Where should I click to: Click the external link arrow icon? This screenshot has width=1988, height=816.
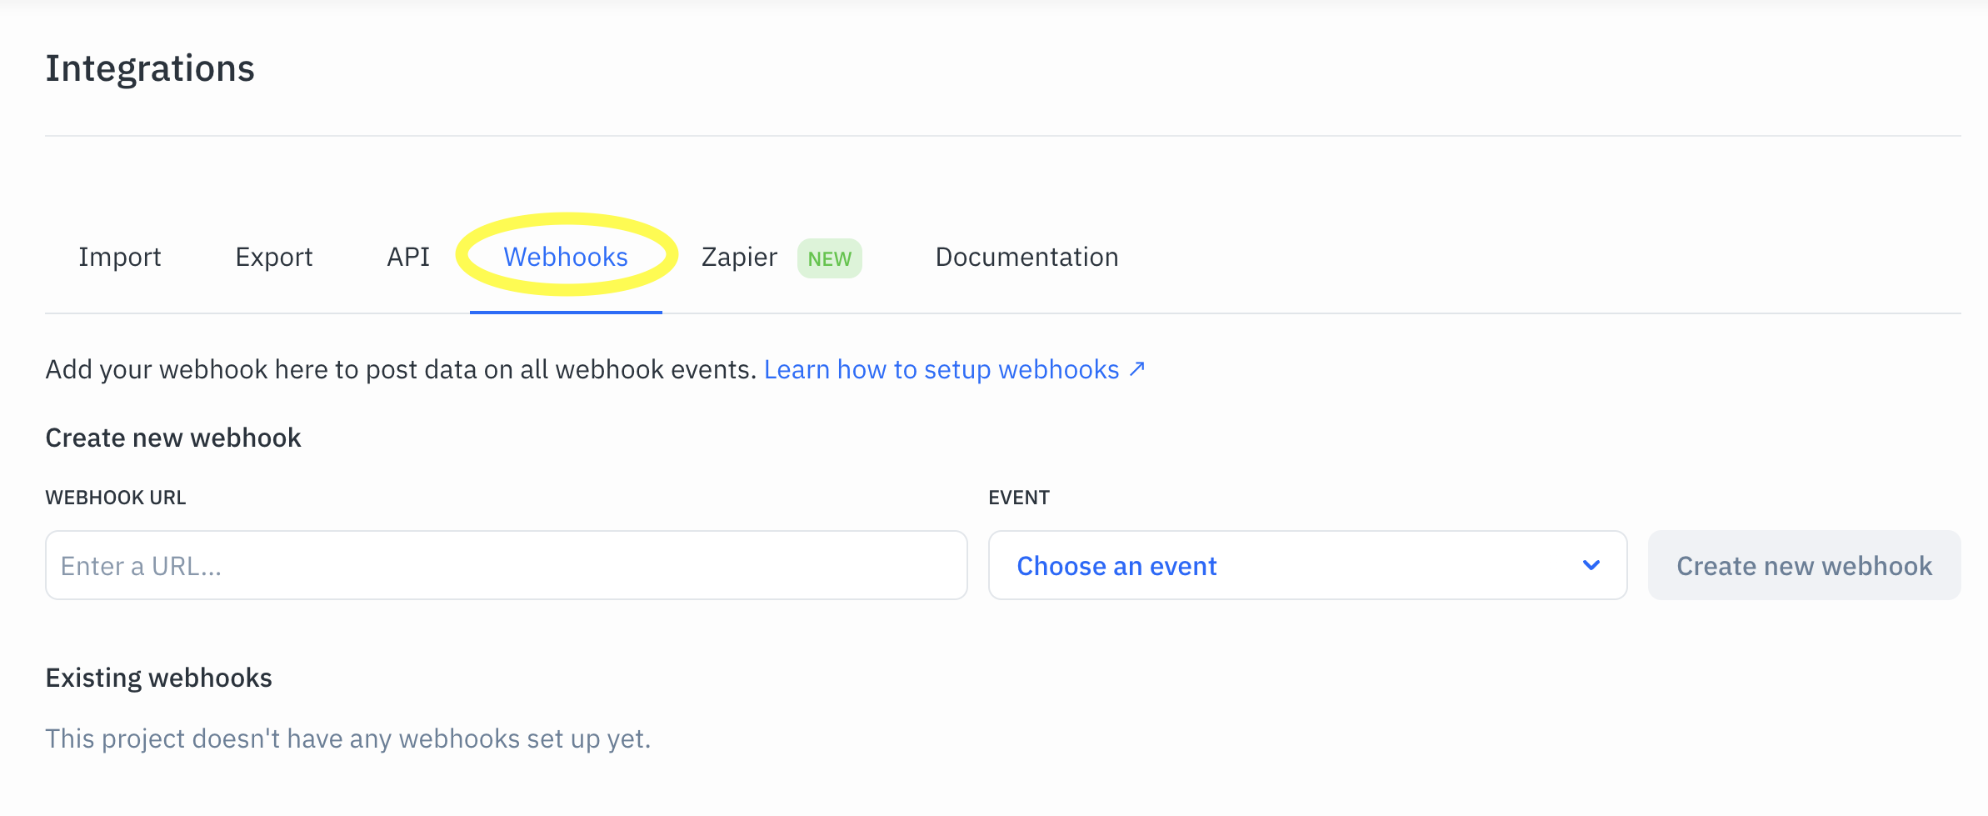1136,368
